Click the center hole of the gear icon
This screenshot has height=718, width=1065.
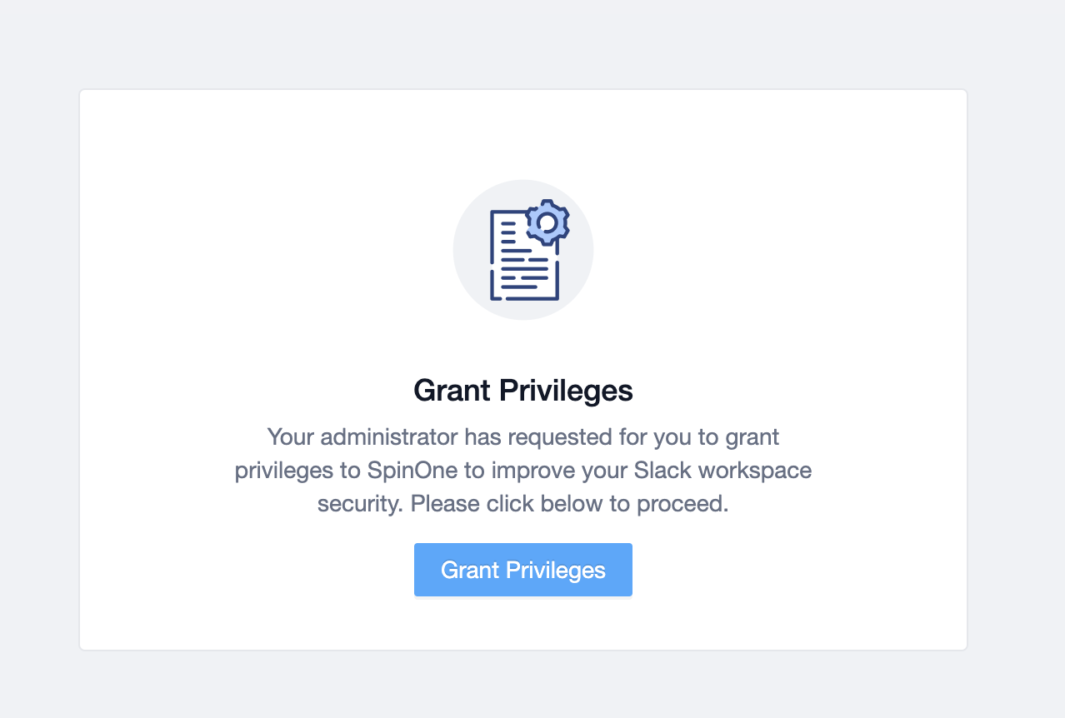547,222
